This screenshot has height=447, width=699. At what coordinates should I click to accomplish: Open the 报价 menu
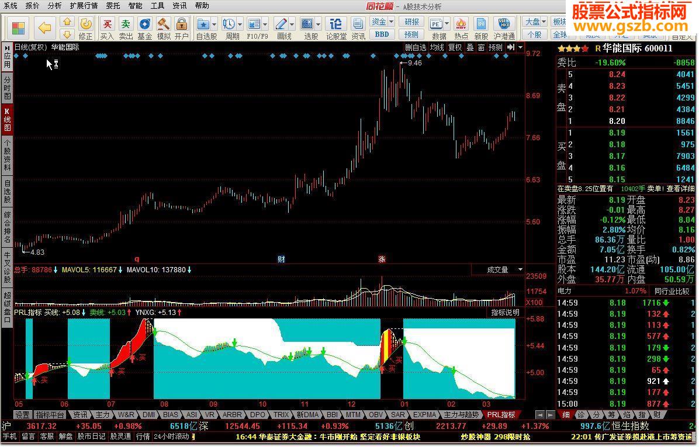click(x=32, y=6)
